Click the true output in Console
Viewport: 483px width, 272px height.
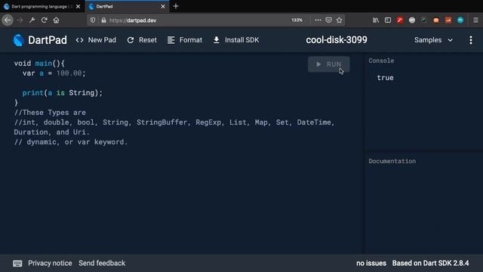pyautogui.click(x=385, y=78)
